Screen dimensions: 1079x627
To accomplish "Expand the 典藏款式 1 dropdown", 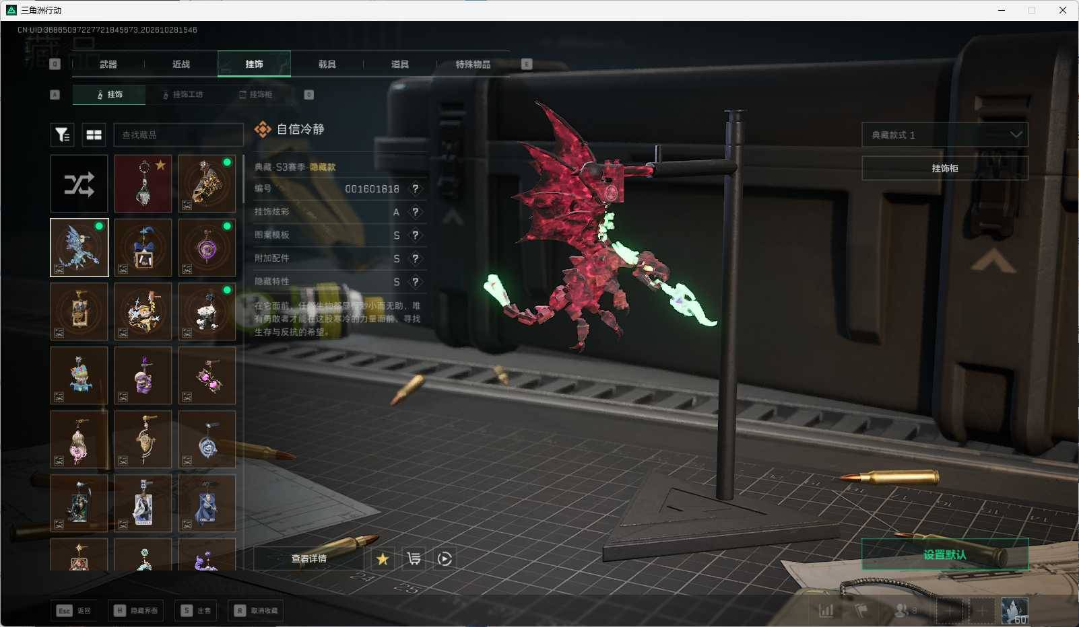I will 945,135.
